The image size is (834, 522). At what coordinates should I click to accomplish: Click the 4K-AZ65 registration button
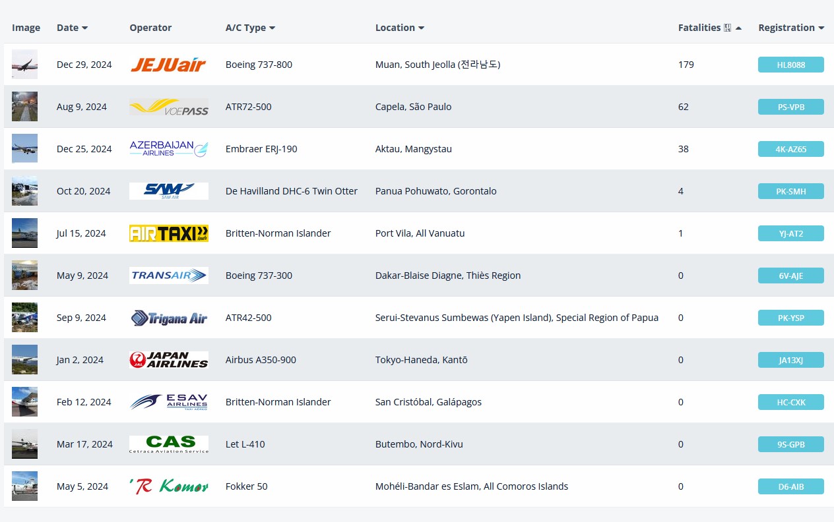pos(791,149)
